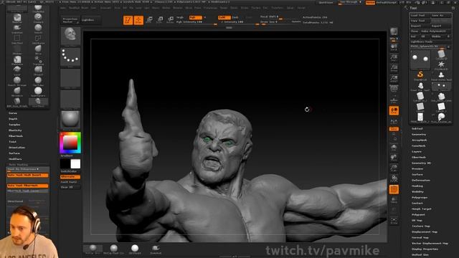Expand the Polygroups subpalette
Image resolution: width=459 pixels, height=258 pixels.
point(420,198)
